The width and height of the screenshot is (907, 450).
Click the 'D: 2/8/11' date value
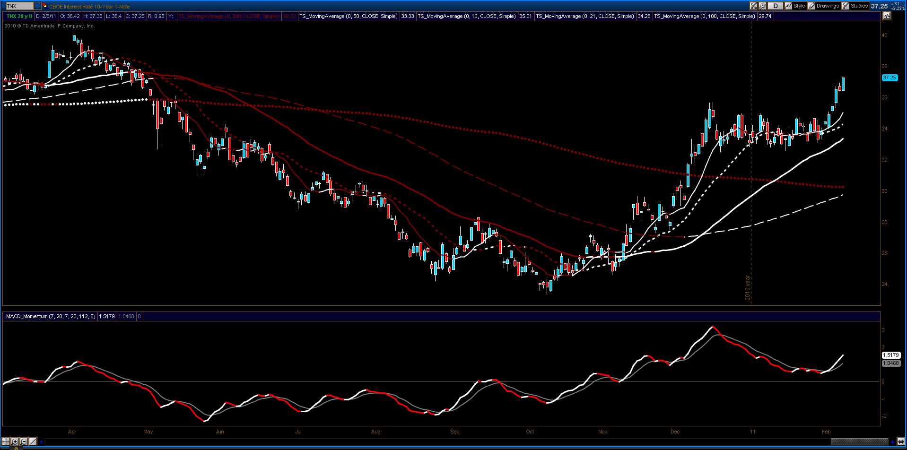pyautogui.click(x=46, y=16)
